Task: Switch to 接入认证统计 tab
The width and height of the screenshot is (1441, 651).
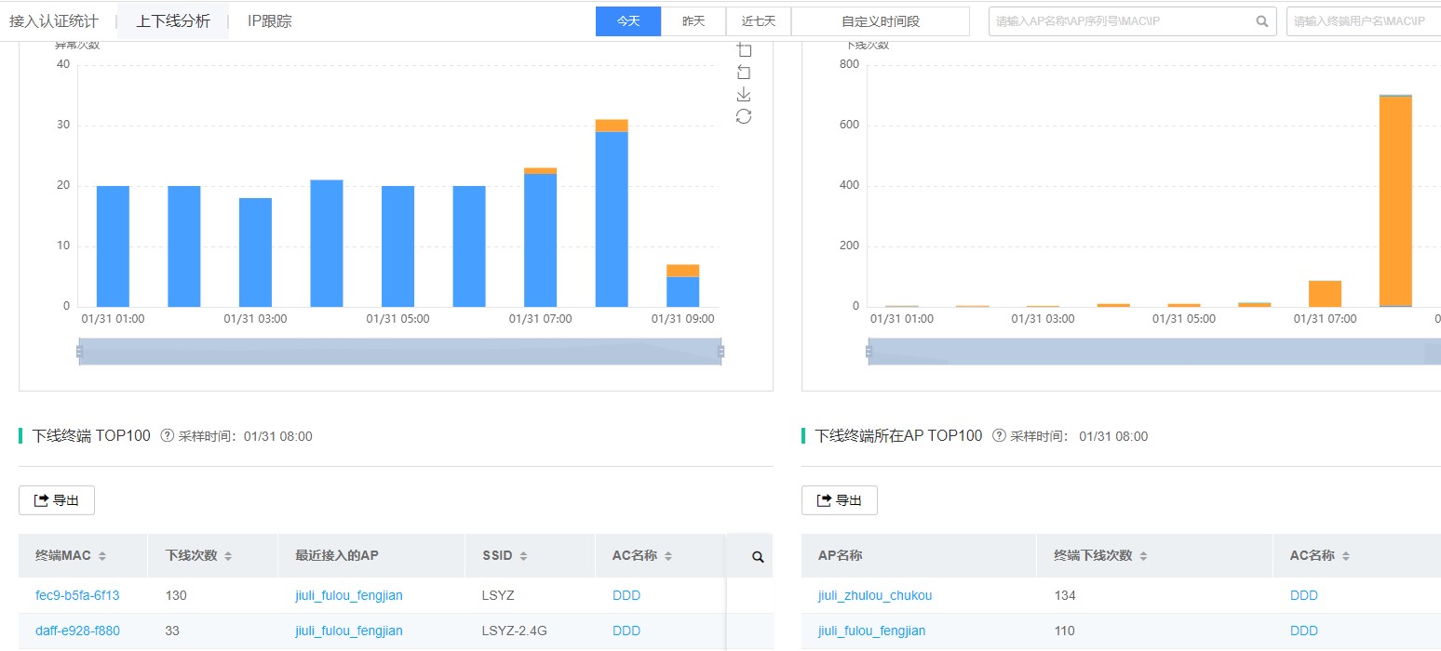Action: point(54,20)
